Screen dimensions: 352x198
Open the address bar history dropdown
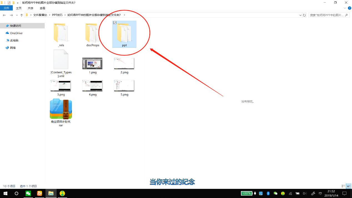point(300,15)
